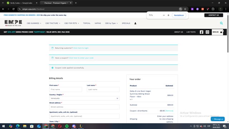Open File Explorer from the taskbar
229x129 pixels.
tap(25, 126)
